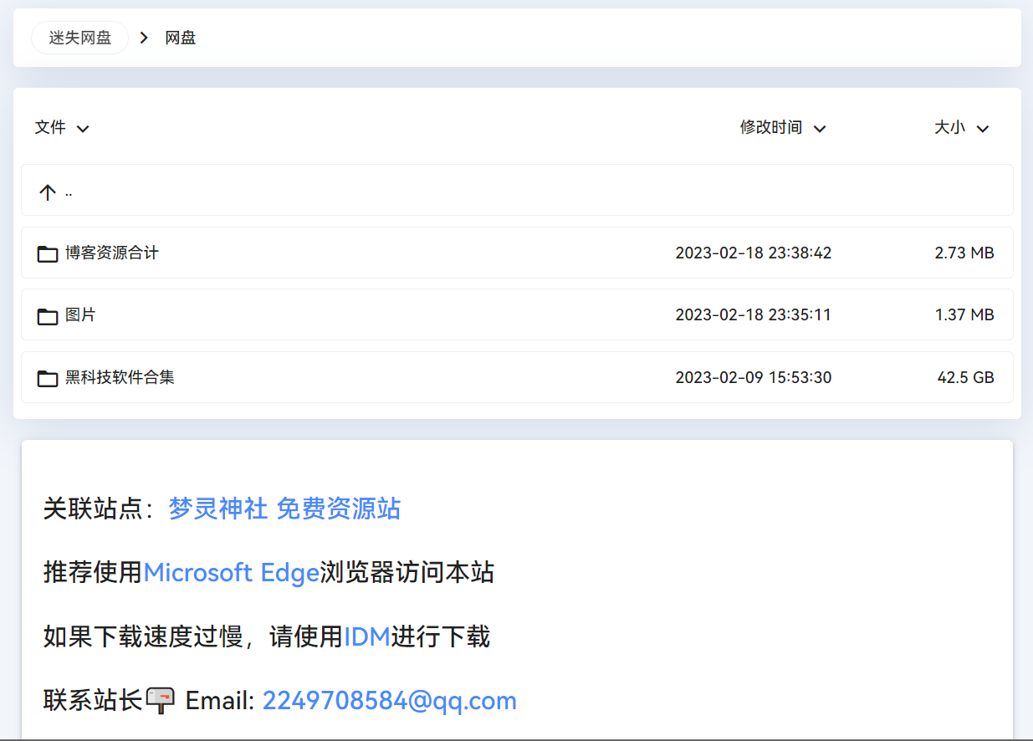Expand the 修改时间 sort dropdown arrow
1033x741 pixels.
pyautogui.click(x=820, y=129)
